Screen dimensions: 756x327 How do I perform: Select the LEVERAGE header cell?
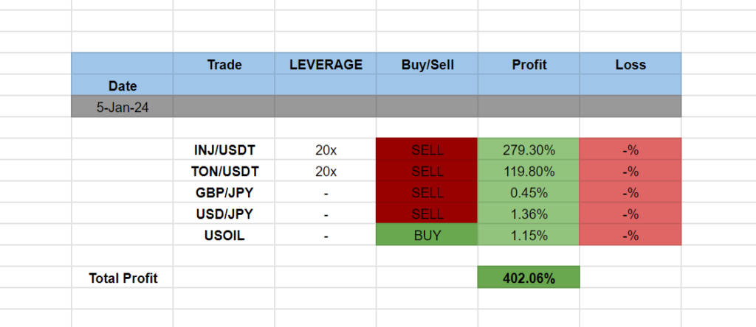[x=326, y=65]
